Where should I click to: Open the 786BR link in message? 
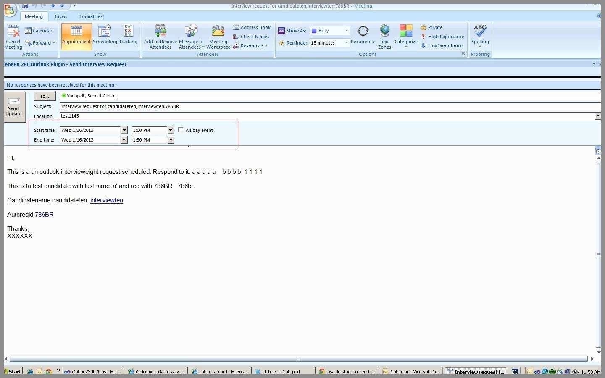[x=44, y=215]
